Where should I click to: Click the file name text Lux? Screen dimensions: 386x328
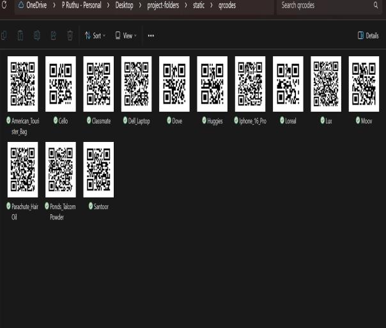(329, 121)
